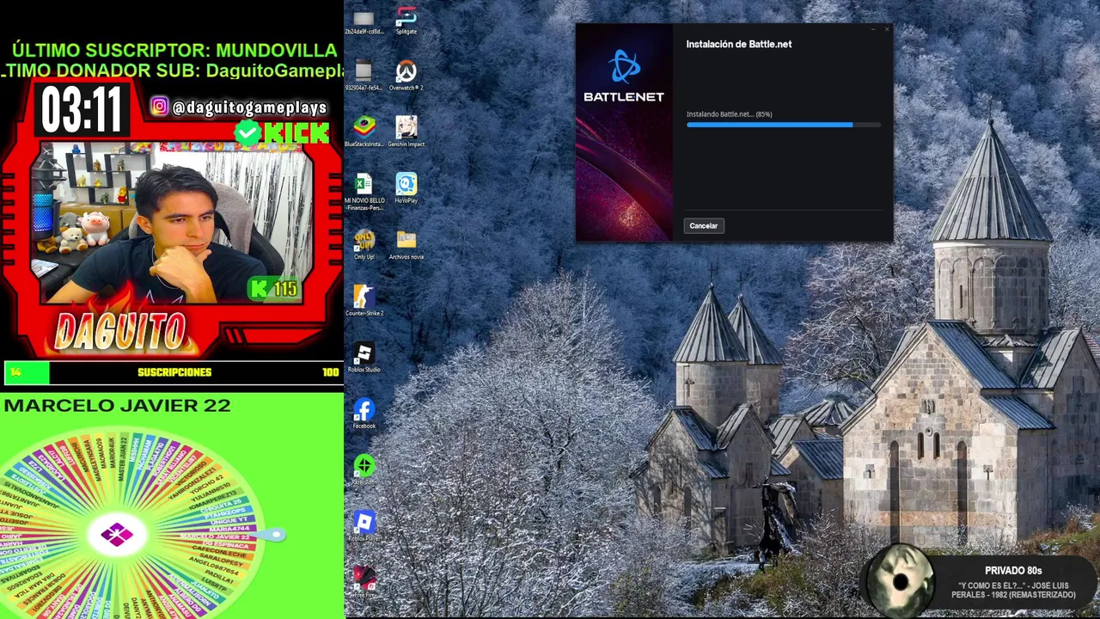Click the Battle.net logo in installer
This screenshot has height=619, width=1100.
coord(624,77)
